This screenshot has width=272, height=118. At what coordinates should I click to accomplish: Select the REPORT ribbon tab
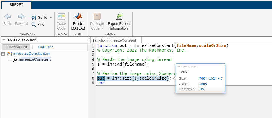tap(17, 5)
